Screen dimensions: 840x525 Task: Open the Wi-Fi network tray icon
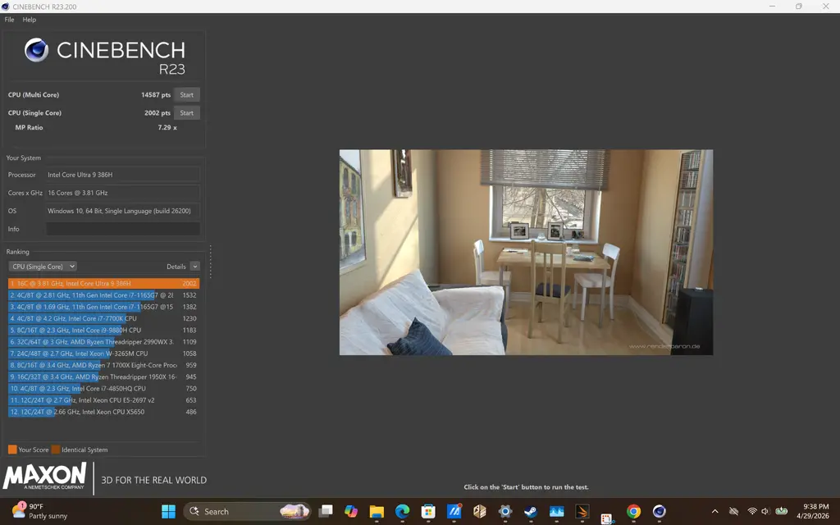[752, 512]
